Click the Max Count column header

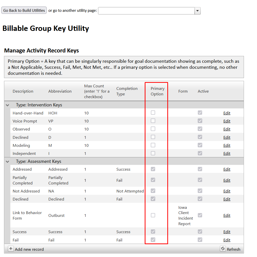[x=97, y=91]
